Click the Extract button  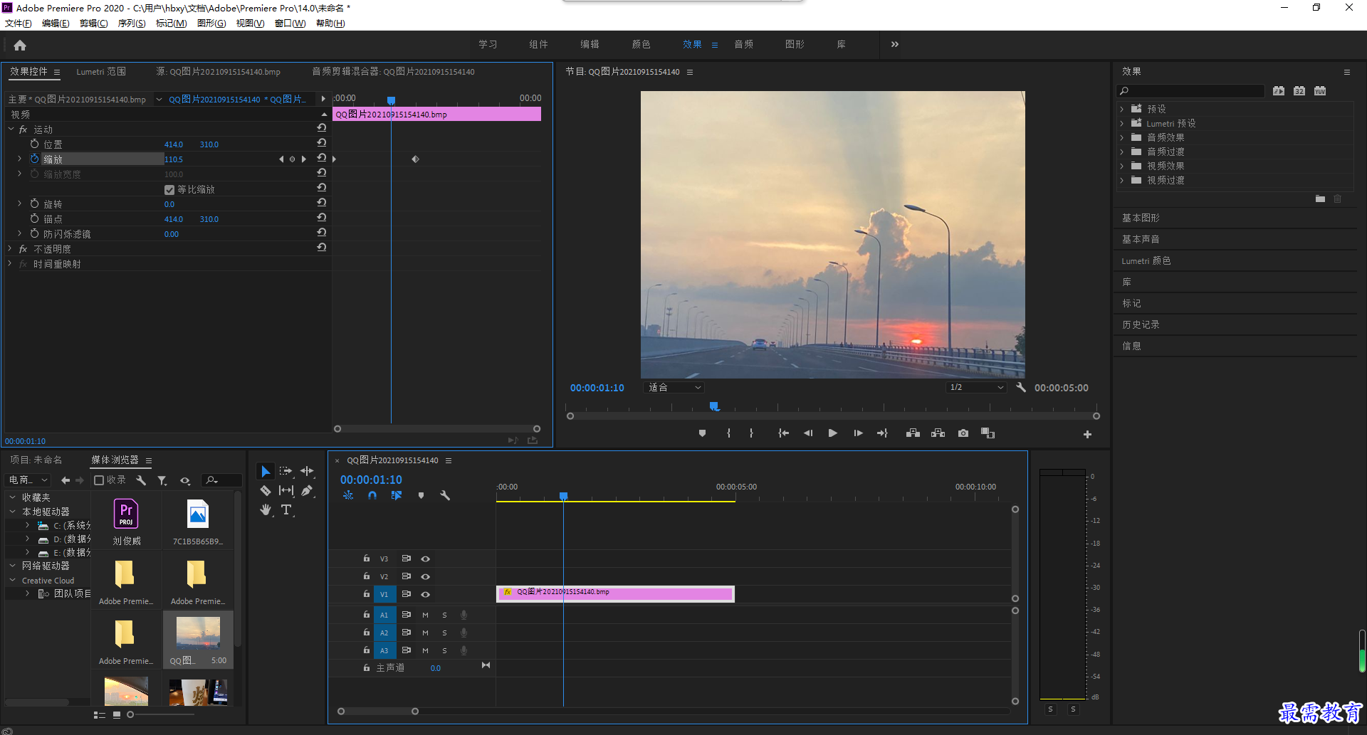[x=938, y=433]
